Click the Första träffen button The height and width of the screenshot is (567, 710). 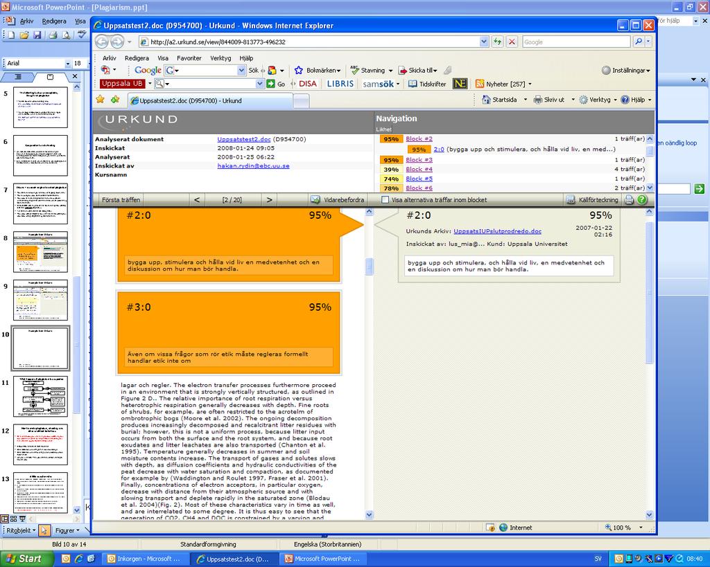(x=121, y=199)
